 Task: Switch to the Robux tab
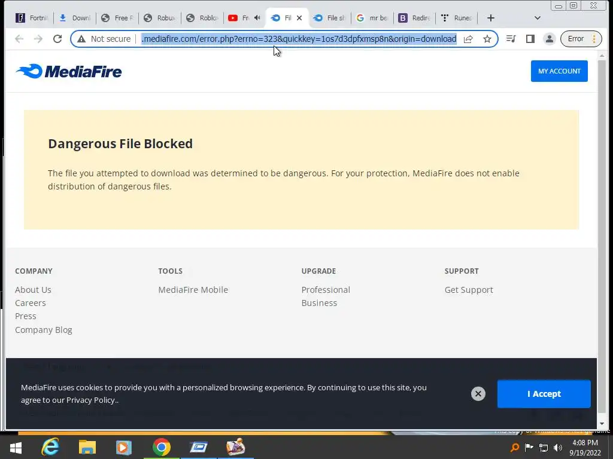tap(159, 17)
